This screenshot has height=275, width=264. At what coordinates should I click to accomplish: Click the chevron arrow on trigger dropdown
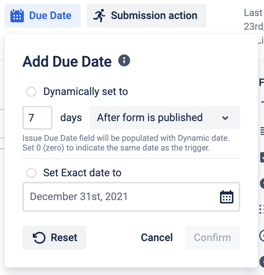pos(225,118)
